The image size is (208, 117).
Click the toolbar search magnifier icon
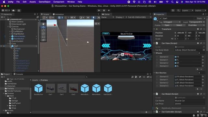(x=178, y=10)
